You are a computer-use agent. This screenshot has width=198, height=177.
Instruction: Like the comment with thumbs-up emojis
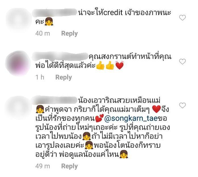click(x=182, y=62)
